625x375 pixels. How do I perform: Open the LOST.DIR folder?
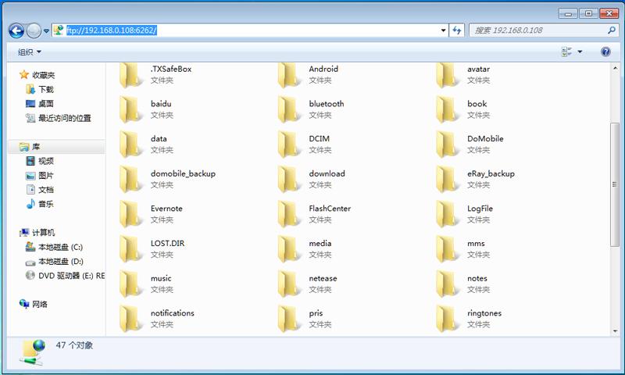click(x=167, y=244)
